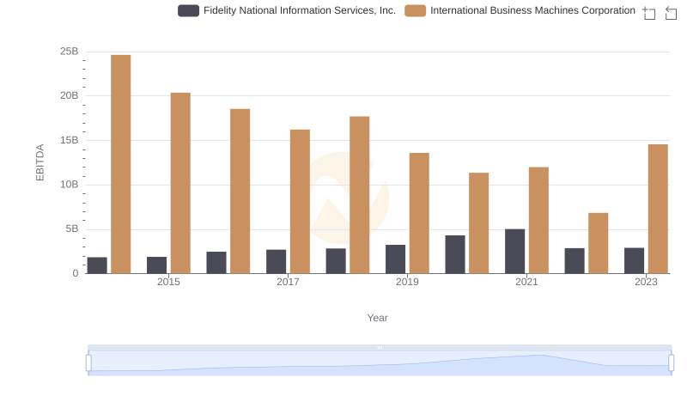Screen dimensions: 687x396
Task: Click the 2023 x-axis label
Action: [x=647, y=282]
